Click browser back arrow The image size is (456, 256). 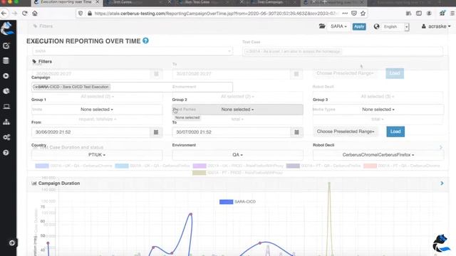(4, 14)
